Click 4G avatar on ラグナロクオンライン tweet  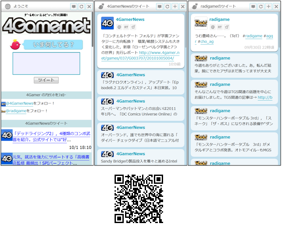108,75
